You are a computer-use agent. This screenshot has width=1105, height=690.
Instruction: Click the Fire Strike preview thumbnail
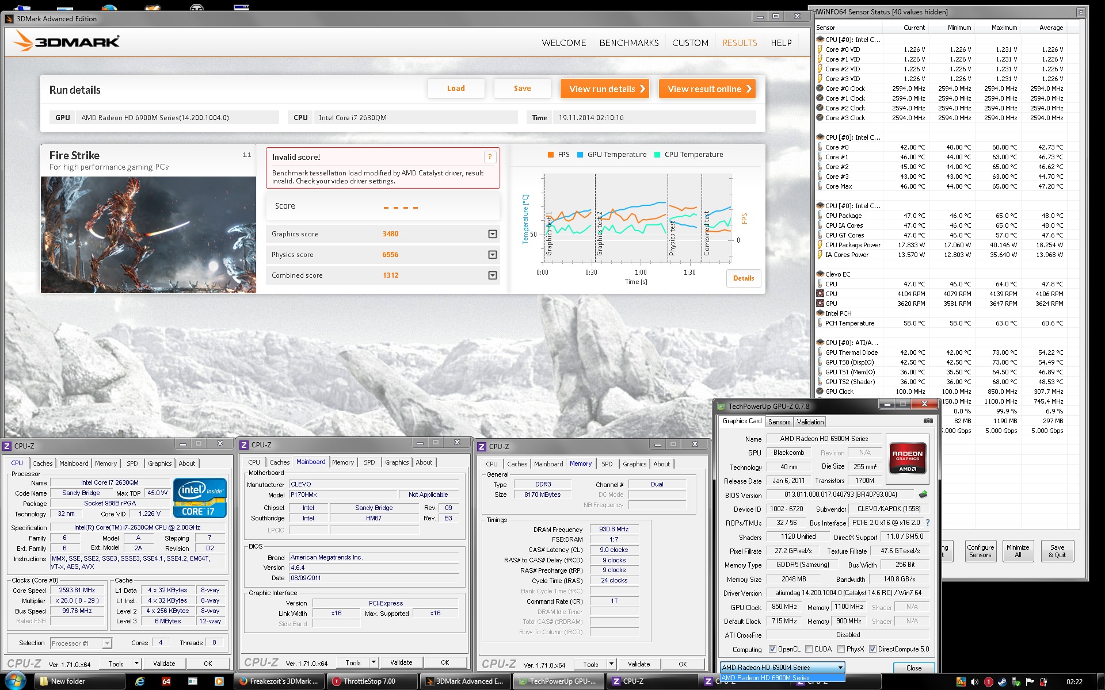[148, 235]
